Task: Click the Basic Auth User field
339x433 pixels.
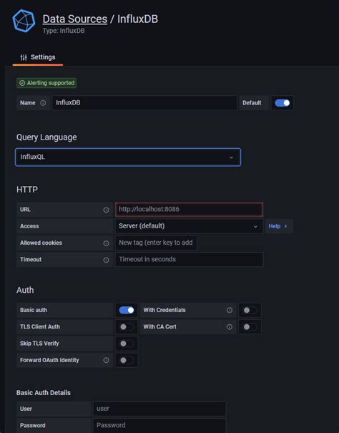Action: (159, 409)
